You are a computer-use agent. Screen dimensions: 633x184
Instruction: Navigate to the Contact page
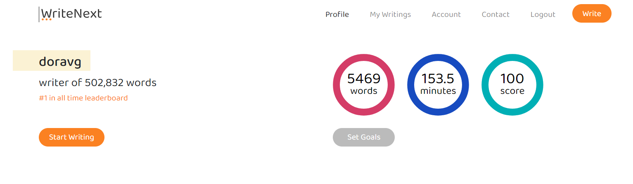pyautogui.click(x=495, y=14)
